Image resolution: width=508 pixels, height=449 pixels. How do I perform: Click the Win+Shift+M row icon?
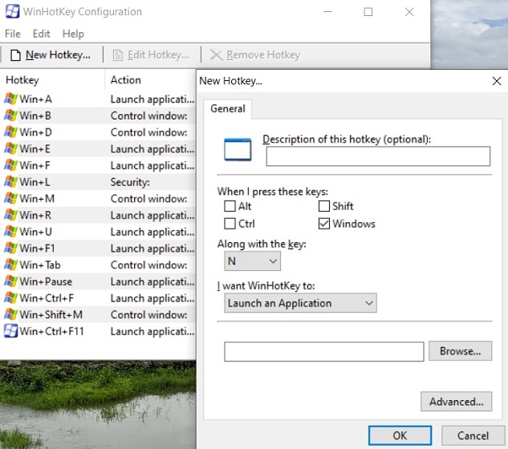11,314
